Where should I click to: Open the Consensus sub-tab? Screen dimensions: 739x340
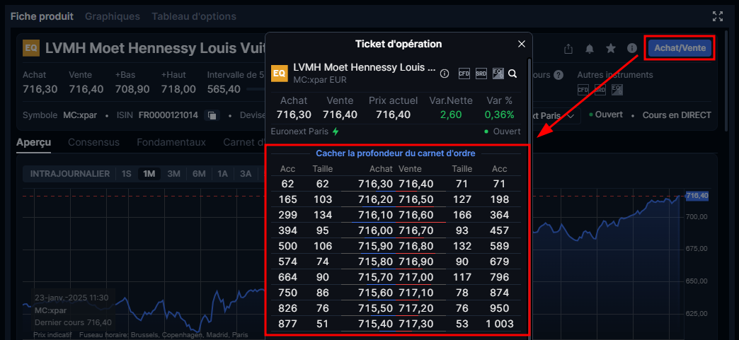[93, 142]
